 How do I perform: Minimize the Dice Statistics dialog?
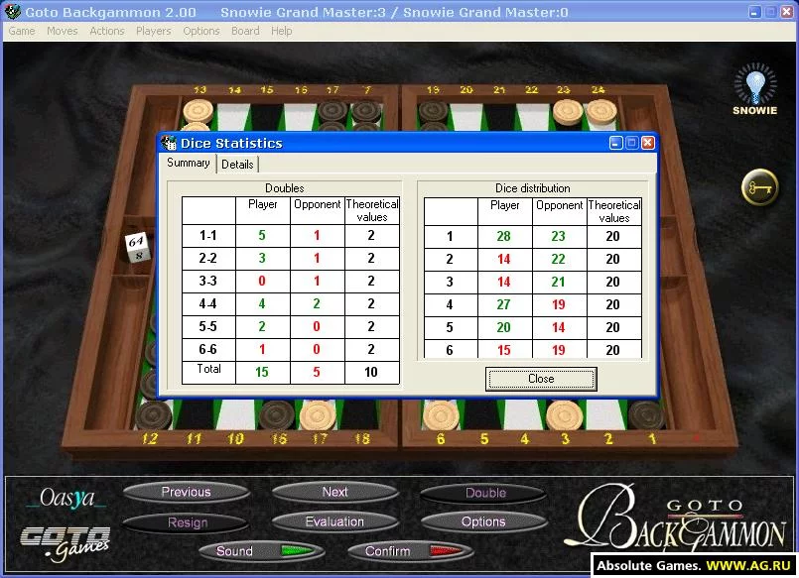(616, 143)
